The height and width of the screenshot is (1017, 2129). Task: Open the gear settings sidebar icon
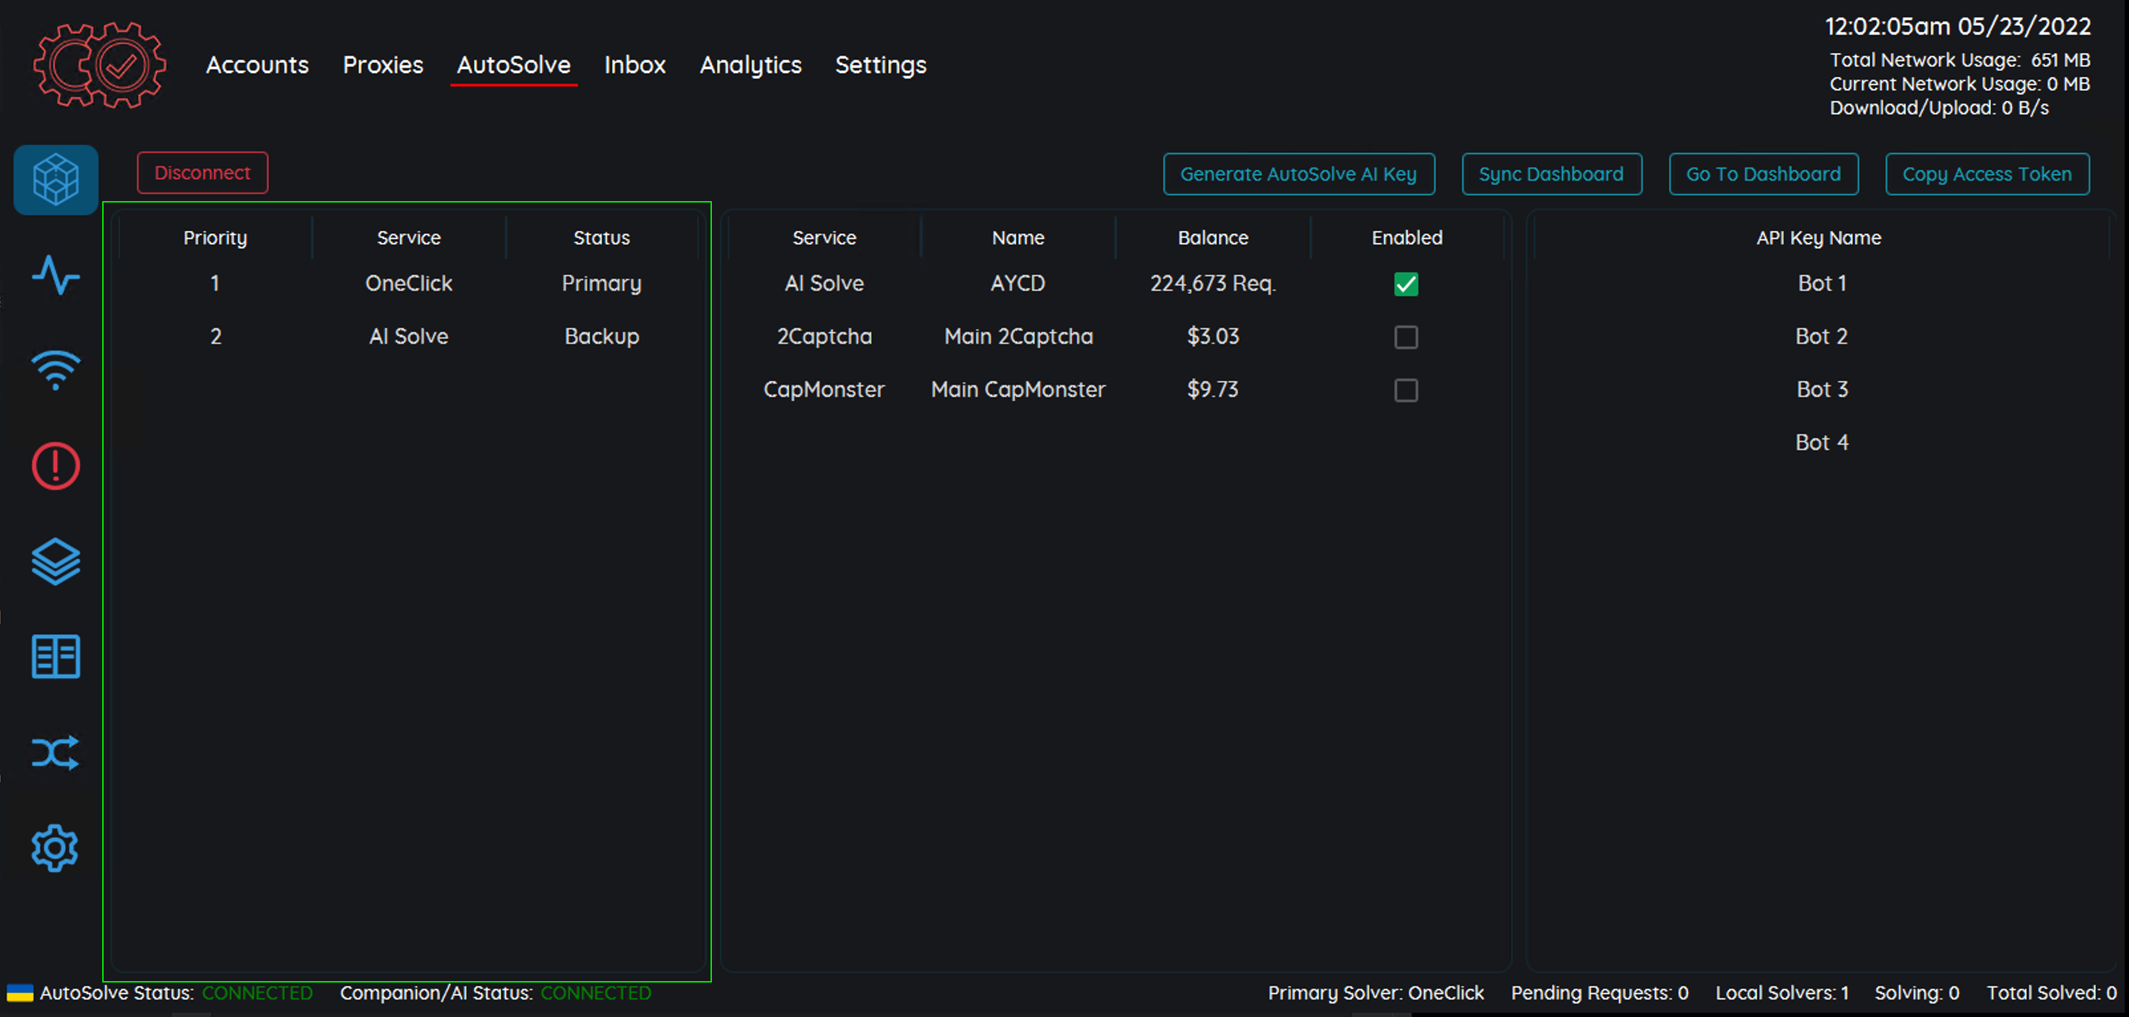pyautogui.click(x=55, y=848)
